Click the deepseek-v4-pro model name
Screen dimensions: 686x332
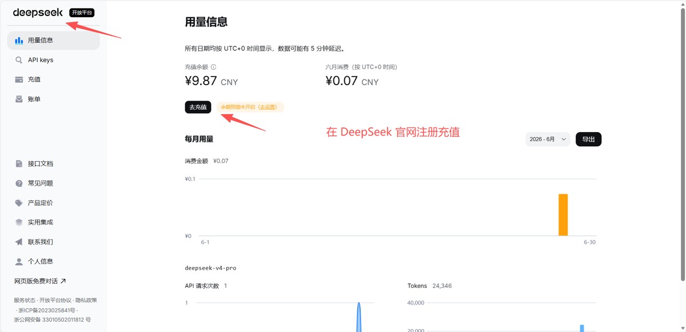[210, 267]
